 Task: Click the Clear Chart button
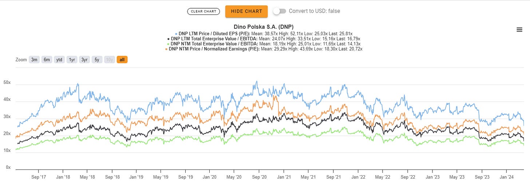tap(204, 11)
